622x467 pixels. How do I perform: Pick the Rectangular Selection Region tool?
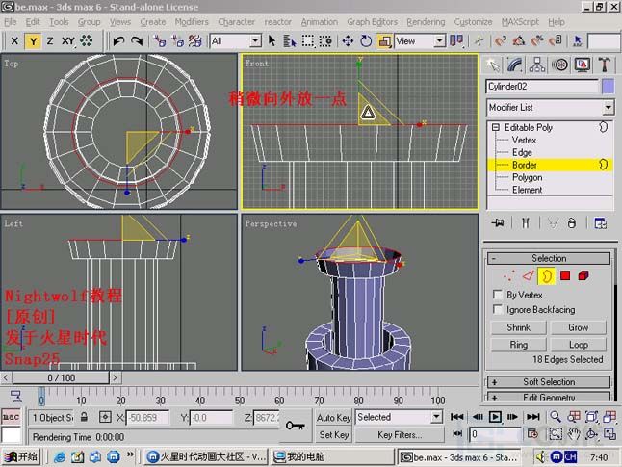pos(308,40)
